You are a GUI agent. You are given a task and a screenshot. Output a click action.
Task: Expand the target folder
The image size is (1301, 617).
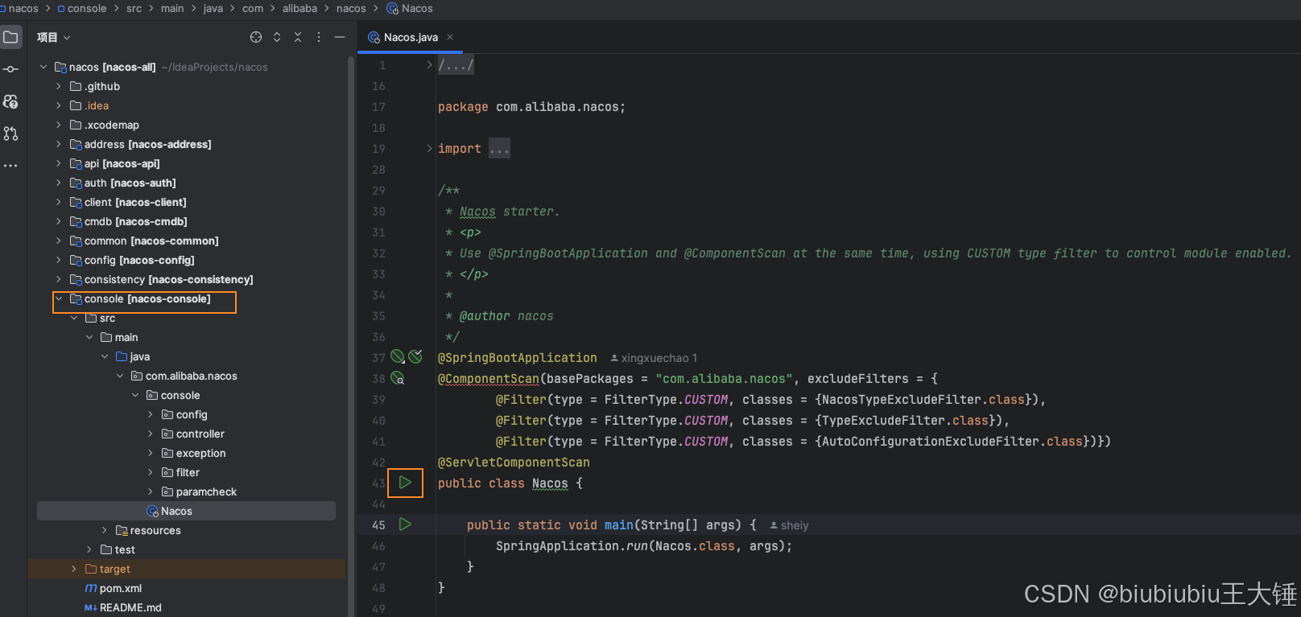tap(74, 569)
